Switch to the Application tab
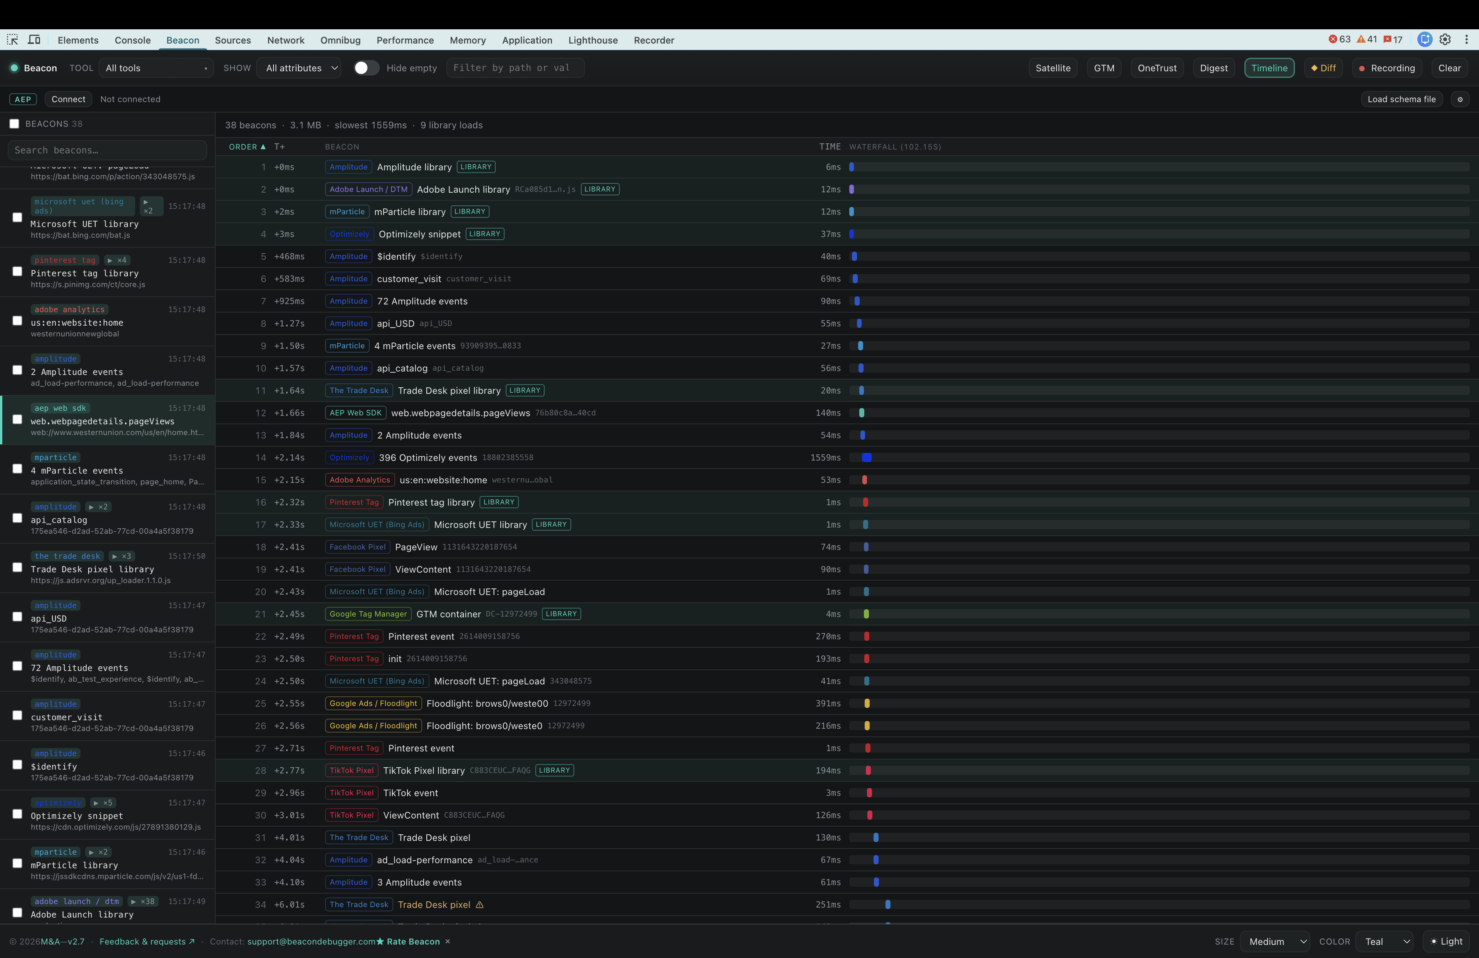Image resolution: width=1479 pixels, height=958 pixels. coord(527,40)
